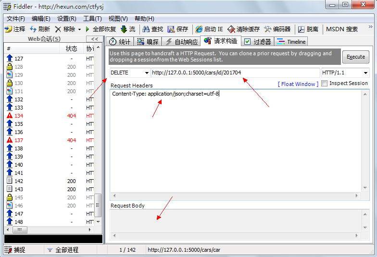Open the HTTP/1.1 version dropdown
Image resolution: width=377 pixels, height=257 pixels.
coord(365,73)
